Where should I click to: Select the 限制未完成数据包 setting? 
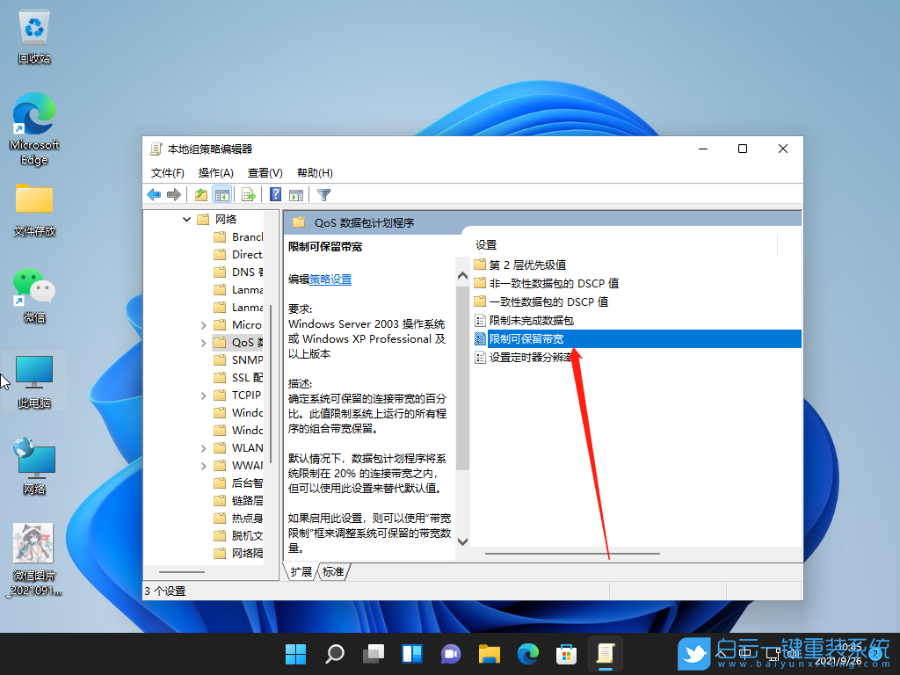526,319
